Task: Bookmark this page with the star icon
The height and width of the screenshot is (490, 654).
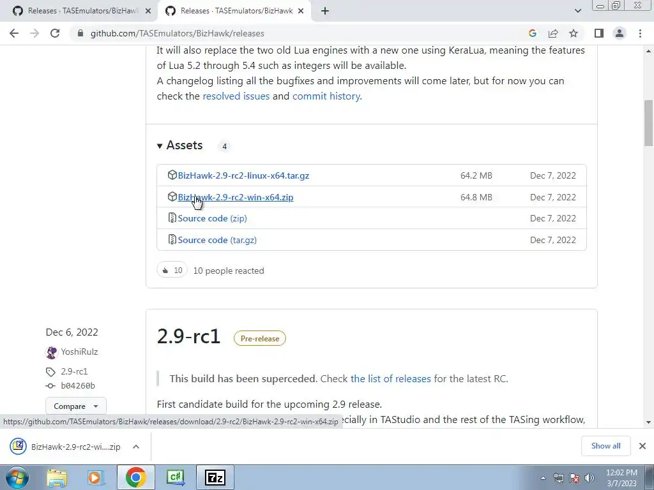Action: pyautogui.click(x=574, y=33)
